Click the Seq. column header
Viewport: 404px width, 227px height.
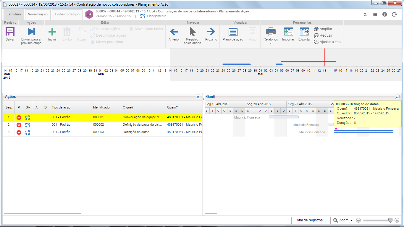click(x=8, y=108)
